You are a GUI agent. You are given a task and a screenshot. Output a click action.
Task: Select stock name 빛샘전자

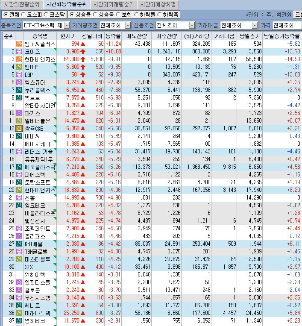(x=35, y=221)
